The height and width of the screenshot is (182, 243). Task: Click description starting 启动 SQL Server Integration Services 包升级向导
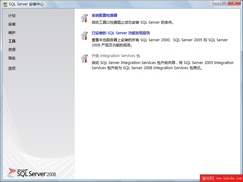point(163,65)
